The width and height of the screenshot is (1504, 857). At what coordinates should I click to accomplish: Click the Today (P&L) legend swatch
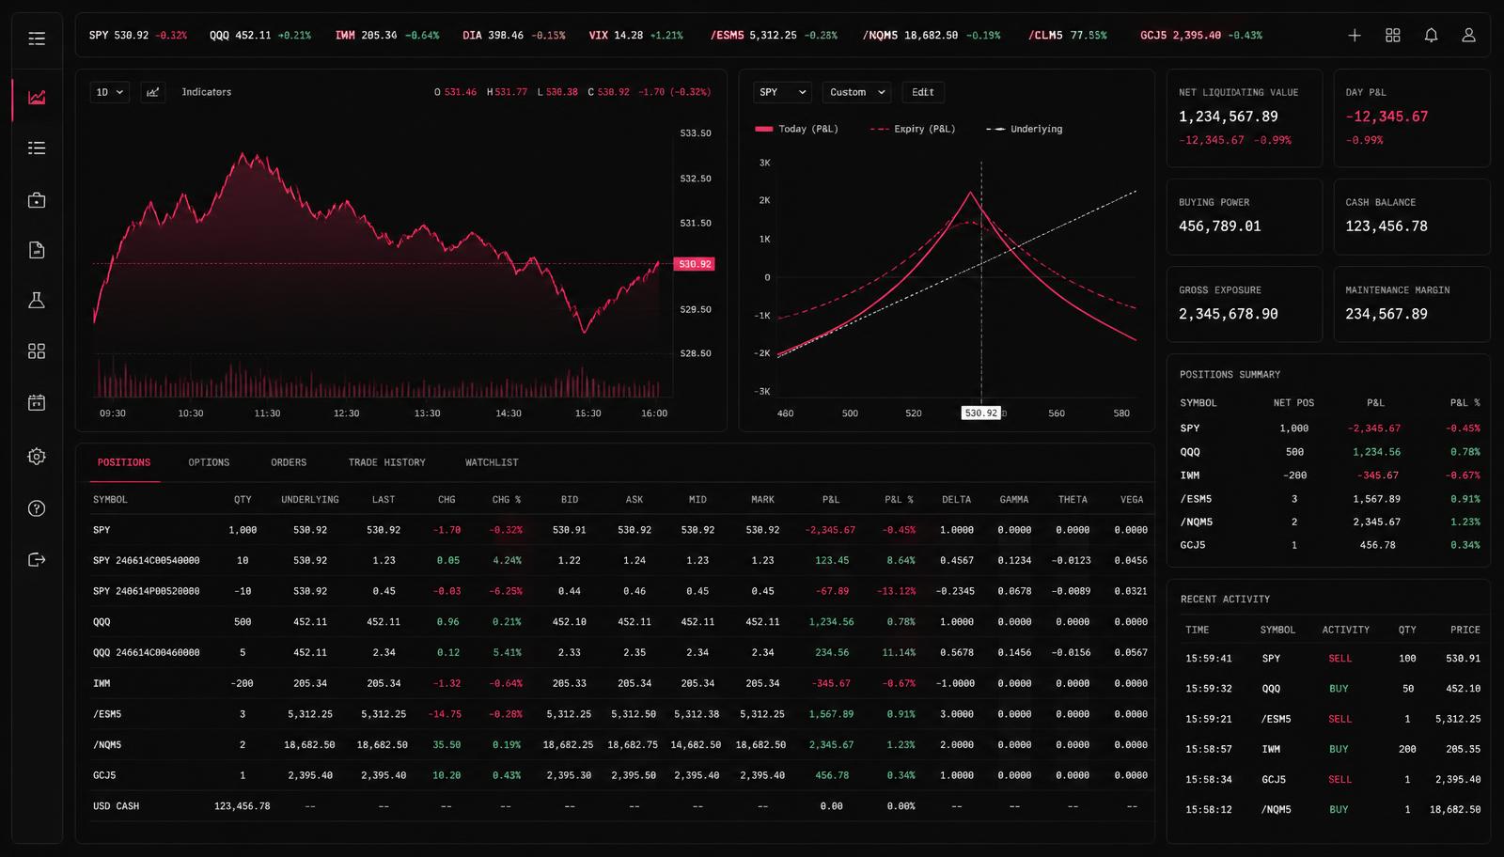tap(763, 130)
